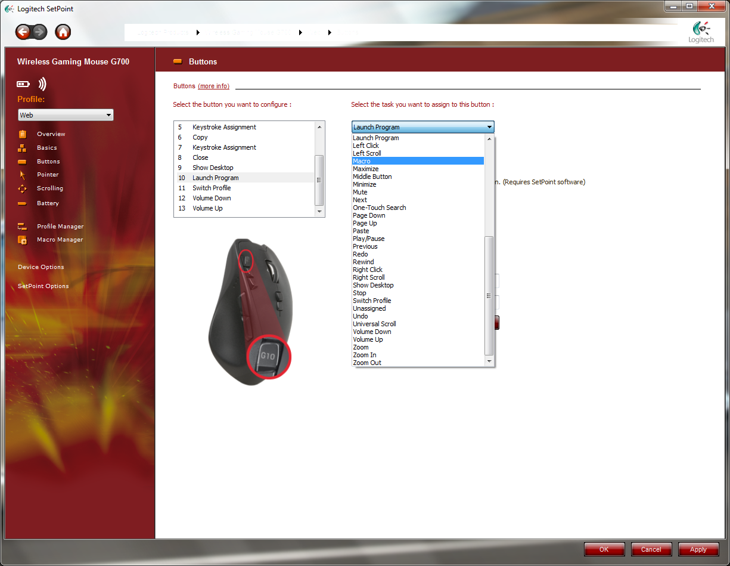Click the back arrow navigation icon
Screen dimensions: 730x566
(x=23, y=32)
